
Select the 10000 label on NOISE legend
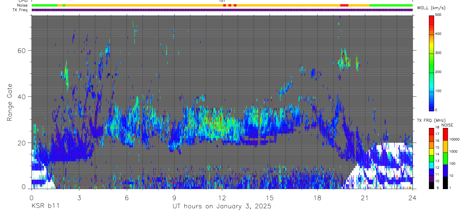pyautogui.click(x=455, y=139)
